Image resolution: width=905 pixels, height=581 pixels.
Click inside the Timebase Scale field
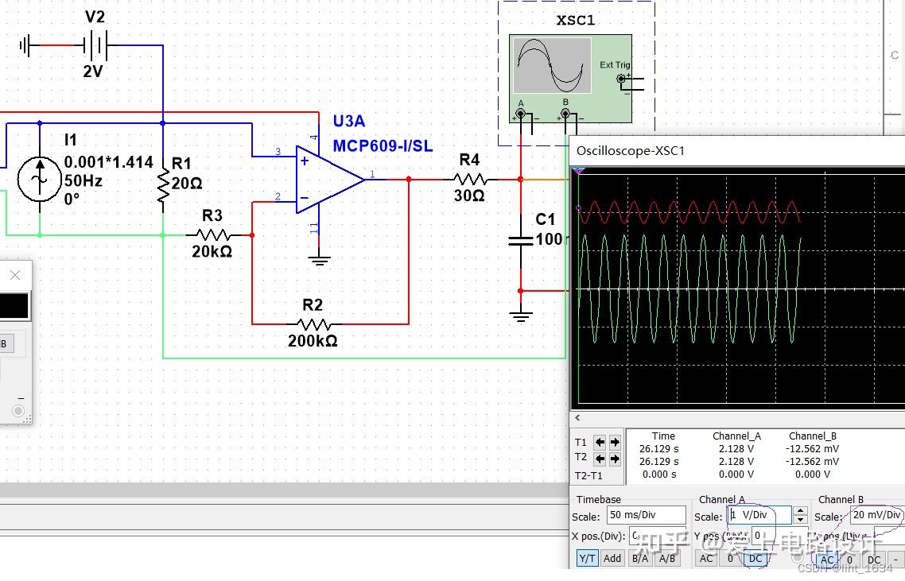[646, 515]
